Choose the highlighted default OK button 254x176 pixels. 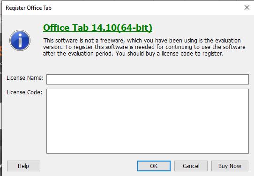tap(154, 166)
